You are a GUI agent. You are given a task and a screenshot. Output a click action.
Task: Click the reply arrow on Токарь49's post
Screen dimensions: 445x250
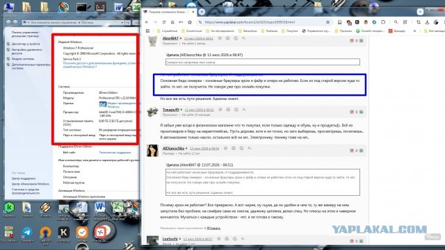pyautogui.click(x=244, y=110)
